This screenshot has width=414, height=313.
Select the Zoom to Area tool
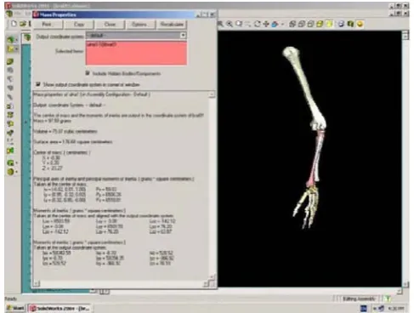[230, 24]
